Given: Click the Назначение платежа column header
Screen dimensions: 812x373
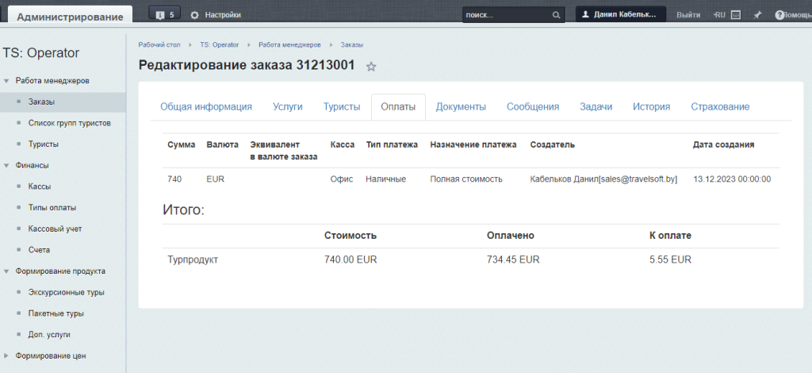Looking at the screenshot, I should pyautogui.click(x=473, y=145).
